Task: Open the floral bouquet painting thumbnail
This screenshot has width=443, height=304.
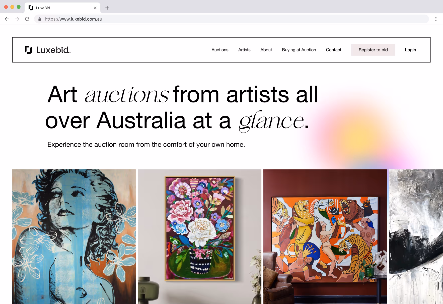Action: (199, 236)
